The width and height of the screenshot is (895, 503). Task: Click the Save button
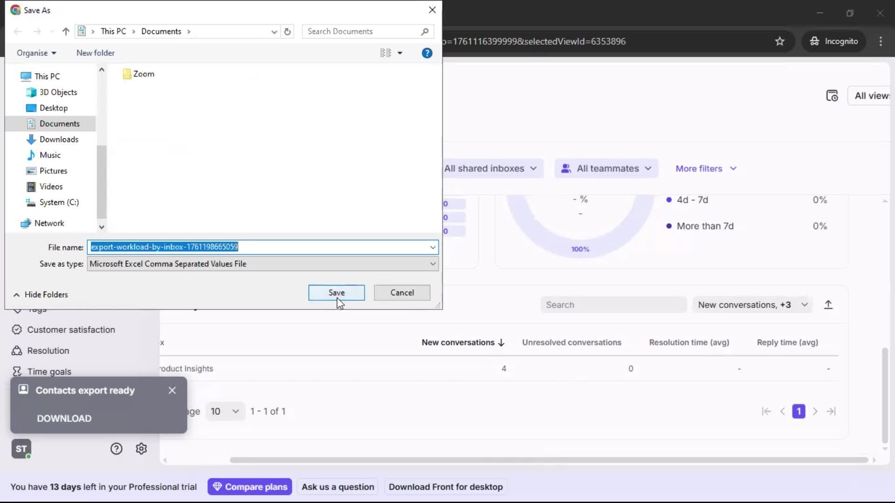pos(337,292)
